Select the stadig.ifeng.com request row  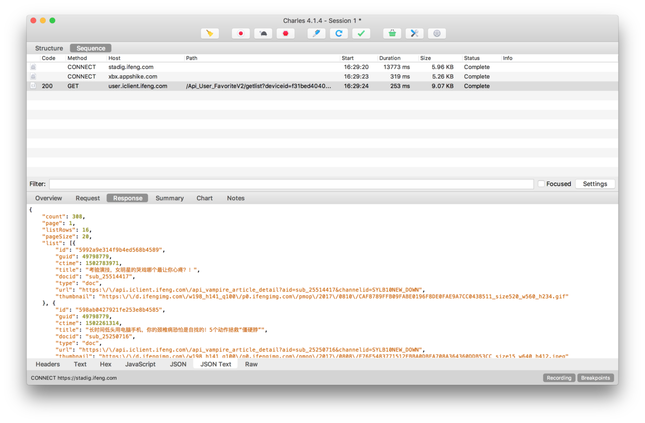click(322, 67)
